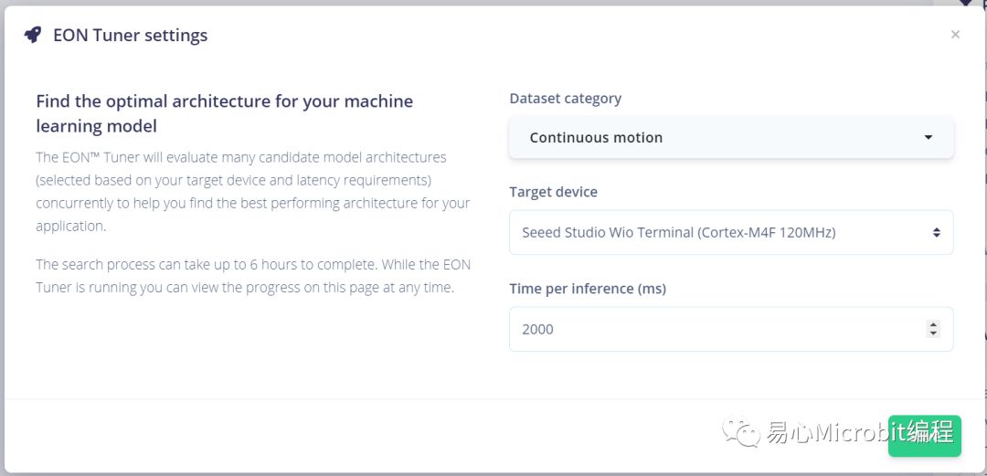Click the Target device label
987x476 pixels.
pyautogui.click(x=553, y=192)
